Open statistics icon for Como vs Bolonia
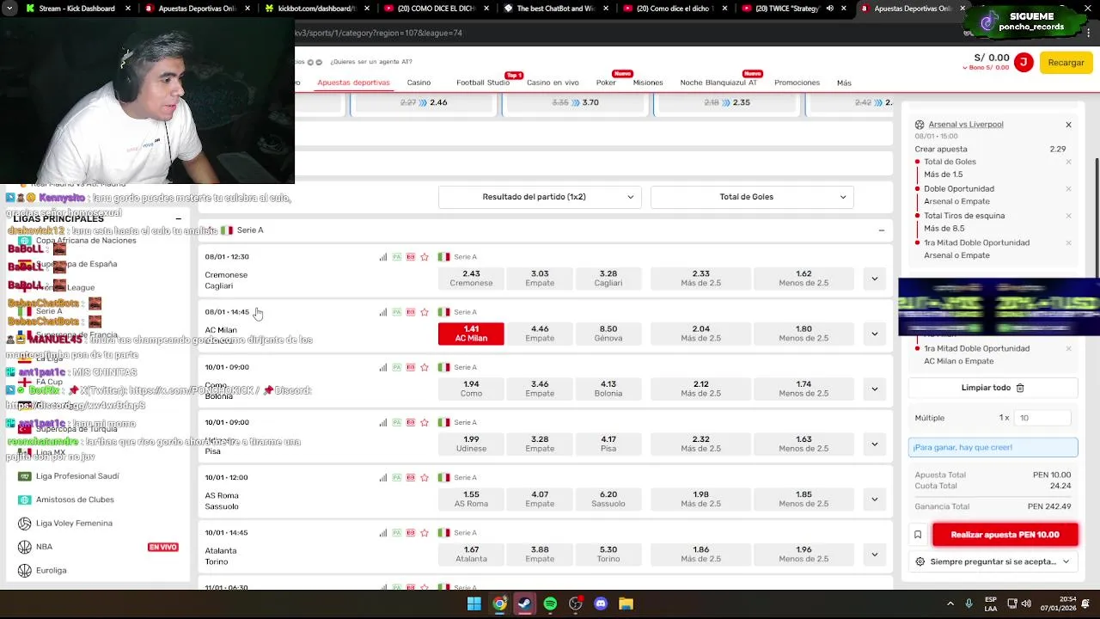 pyautogui.click(x=383, y=367)
